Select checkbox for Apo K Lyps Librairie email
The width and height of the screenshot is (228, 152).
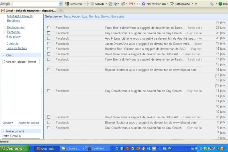[48, 38]
